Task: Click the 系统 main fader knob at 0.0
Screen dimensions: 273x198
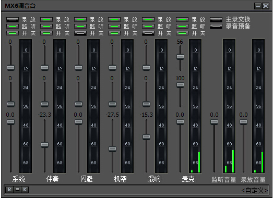Action: pyautogui.click(x=10, y=122)
